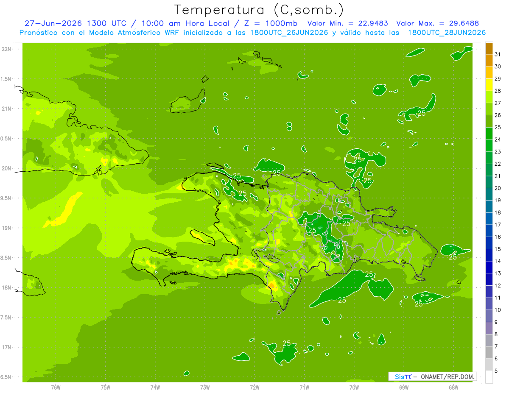Click the color scale label "9"
This screenshot has height=393, width=509.
tap(496, 322)
